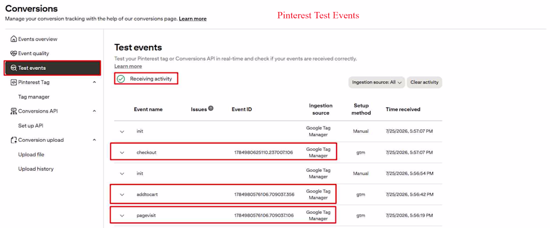Image resolution: width=550 pixels, height=228 pixels.
Task: Expand the second init event at 5:56:54 PM
Action: (x=122, y=173)
